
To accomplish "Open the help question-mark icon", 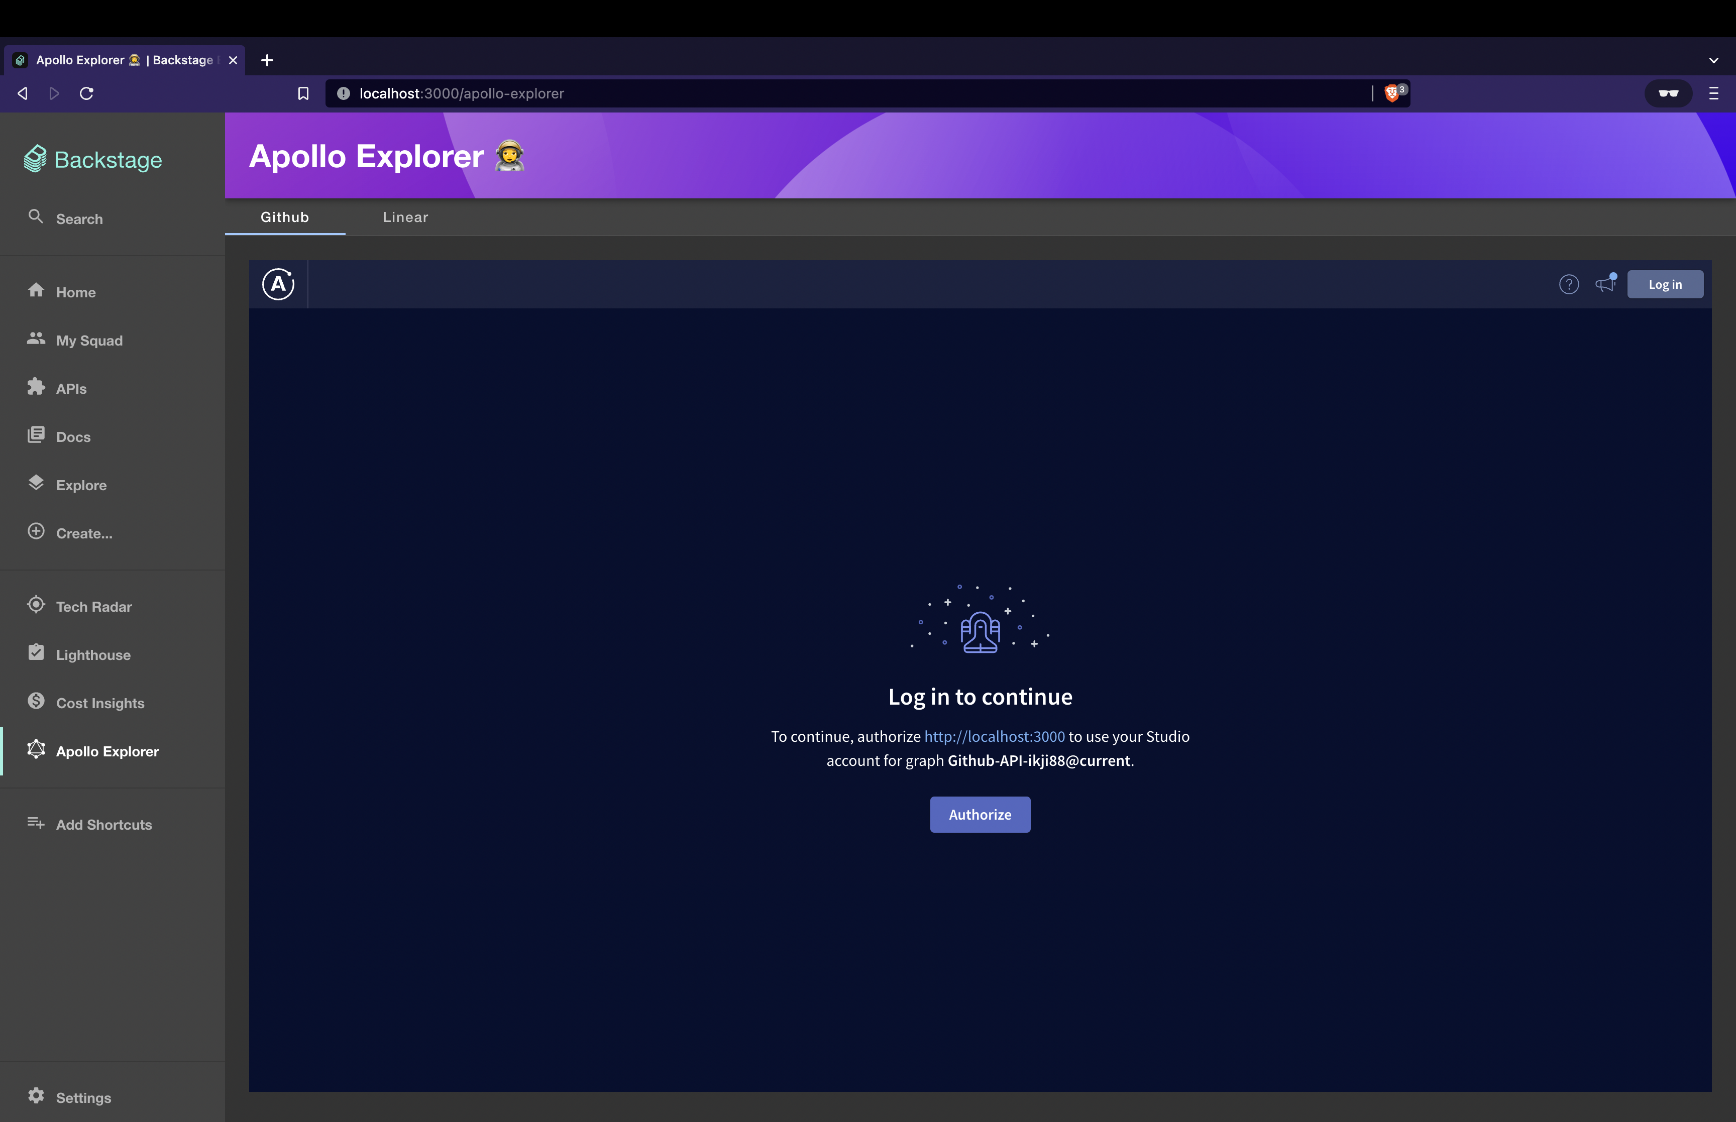I will (x=1569, y=284).
